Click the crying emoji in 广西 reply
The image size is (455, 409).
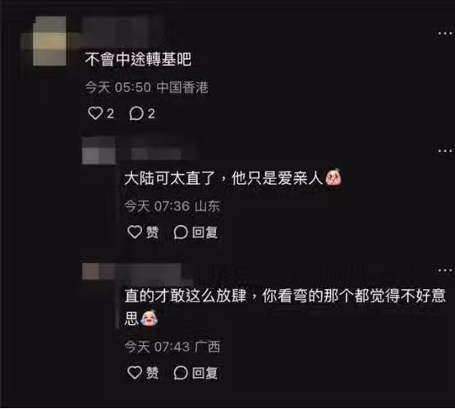(x=149, y=318)
